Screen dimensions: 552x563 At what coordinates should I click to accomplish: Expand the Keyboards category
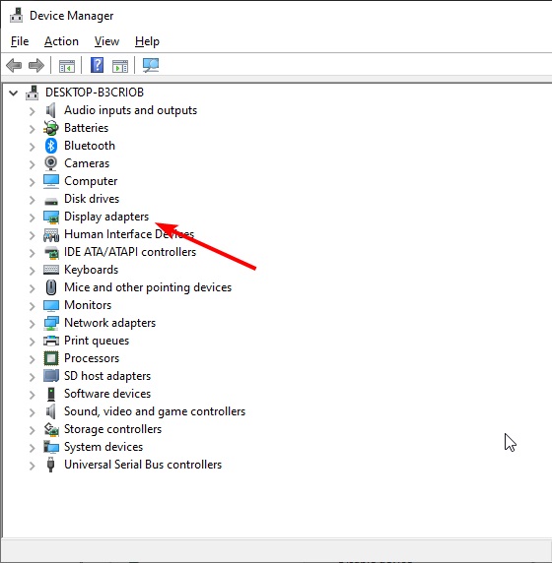32,271
